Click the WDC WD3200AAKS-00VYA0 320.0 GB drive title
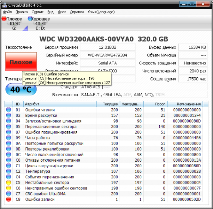This screenshot has height=209, width=213. click(x=104, y=39)
